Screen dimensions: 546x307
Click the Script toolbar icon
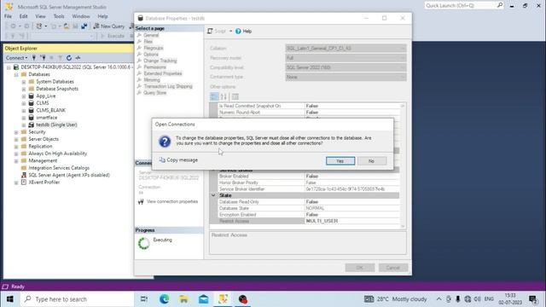[210, 32]
